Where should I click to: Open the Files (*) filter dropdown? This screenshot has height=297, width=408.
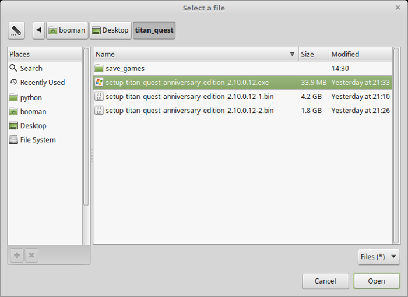click(379, 257)
